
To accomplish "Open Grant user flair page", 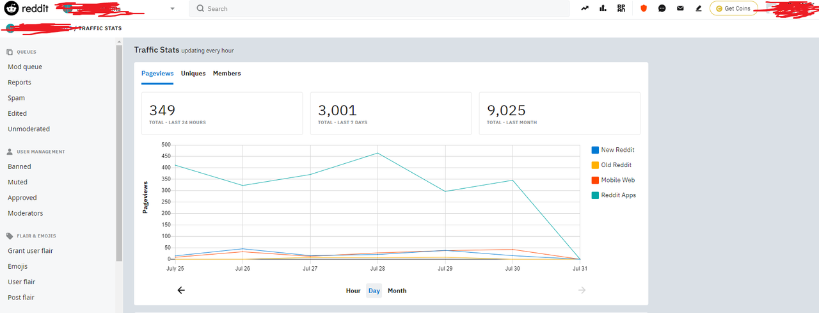I will pyautogui.click(x=31, y=251).
